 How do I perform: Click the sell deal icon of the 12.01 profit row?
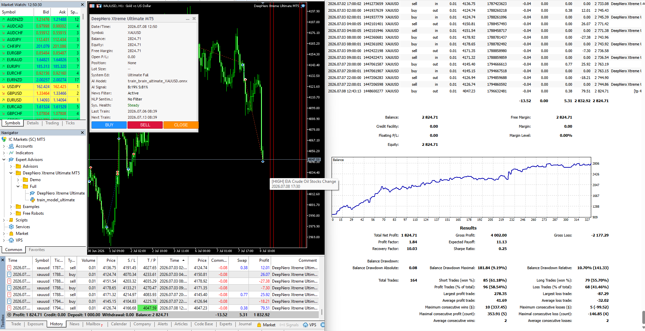pyautogui.click(x=9, y=267)
